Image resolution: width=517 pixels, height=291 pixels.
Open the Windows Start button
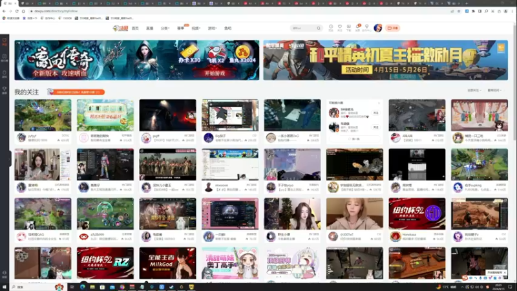[5, 287]
